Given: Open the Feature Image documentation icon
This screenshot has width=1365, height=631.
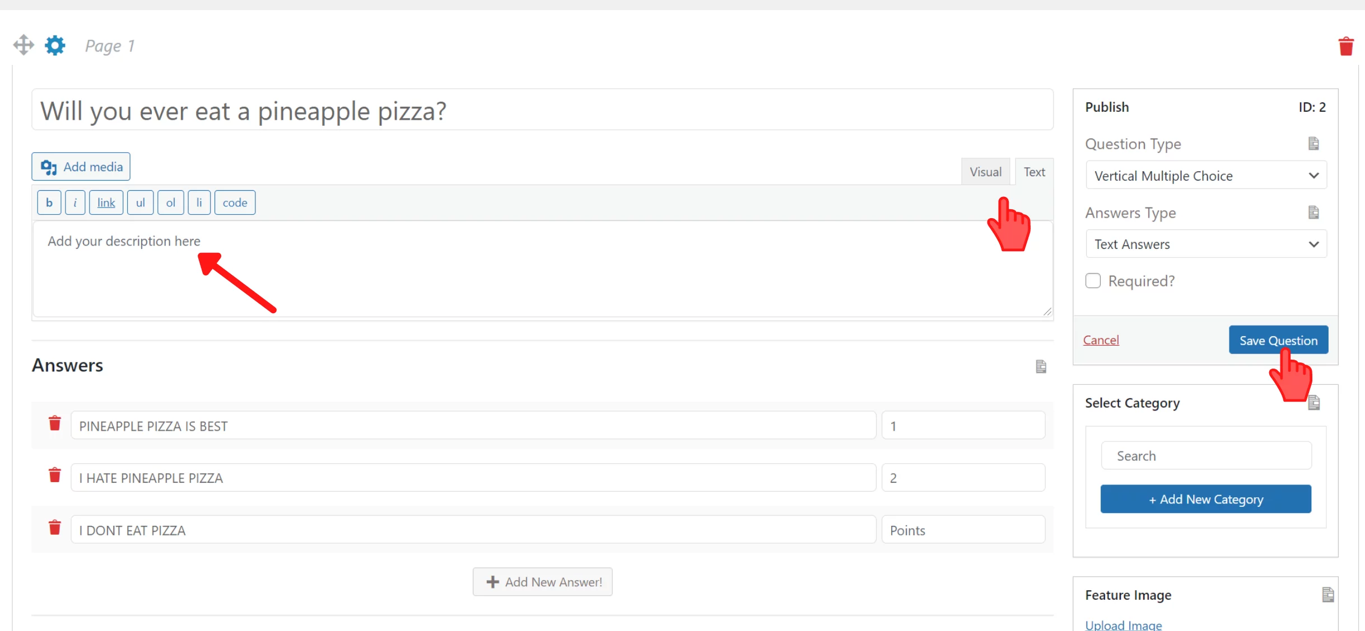Looking at the screenshot, I should 1327,595.
